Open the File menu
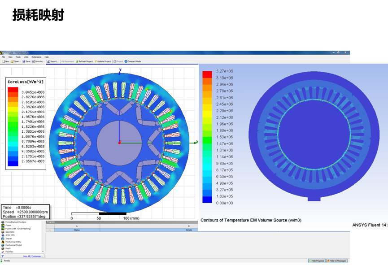Screen dimensions: 388x265 tap(4, 57)
